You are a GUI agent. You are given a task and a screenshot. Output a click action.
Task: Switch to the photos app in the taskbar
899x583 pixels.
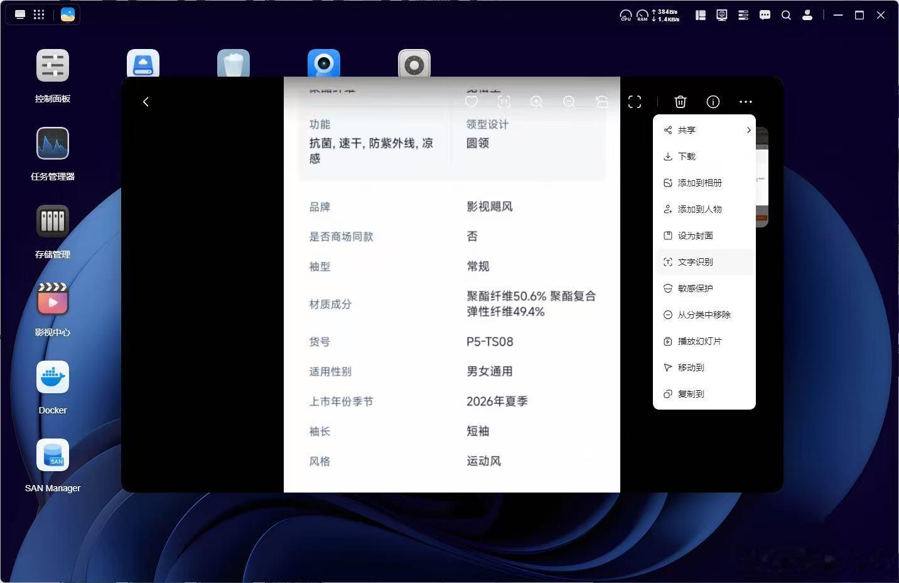68,14
